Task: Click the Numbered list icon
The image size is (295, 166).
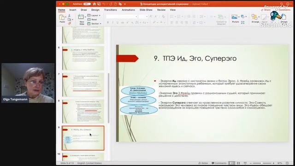Action: 178,17
